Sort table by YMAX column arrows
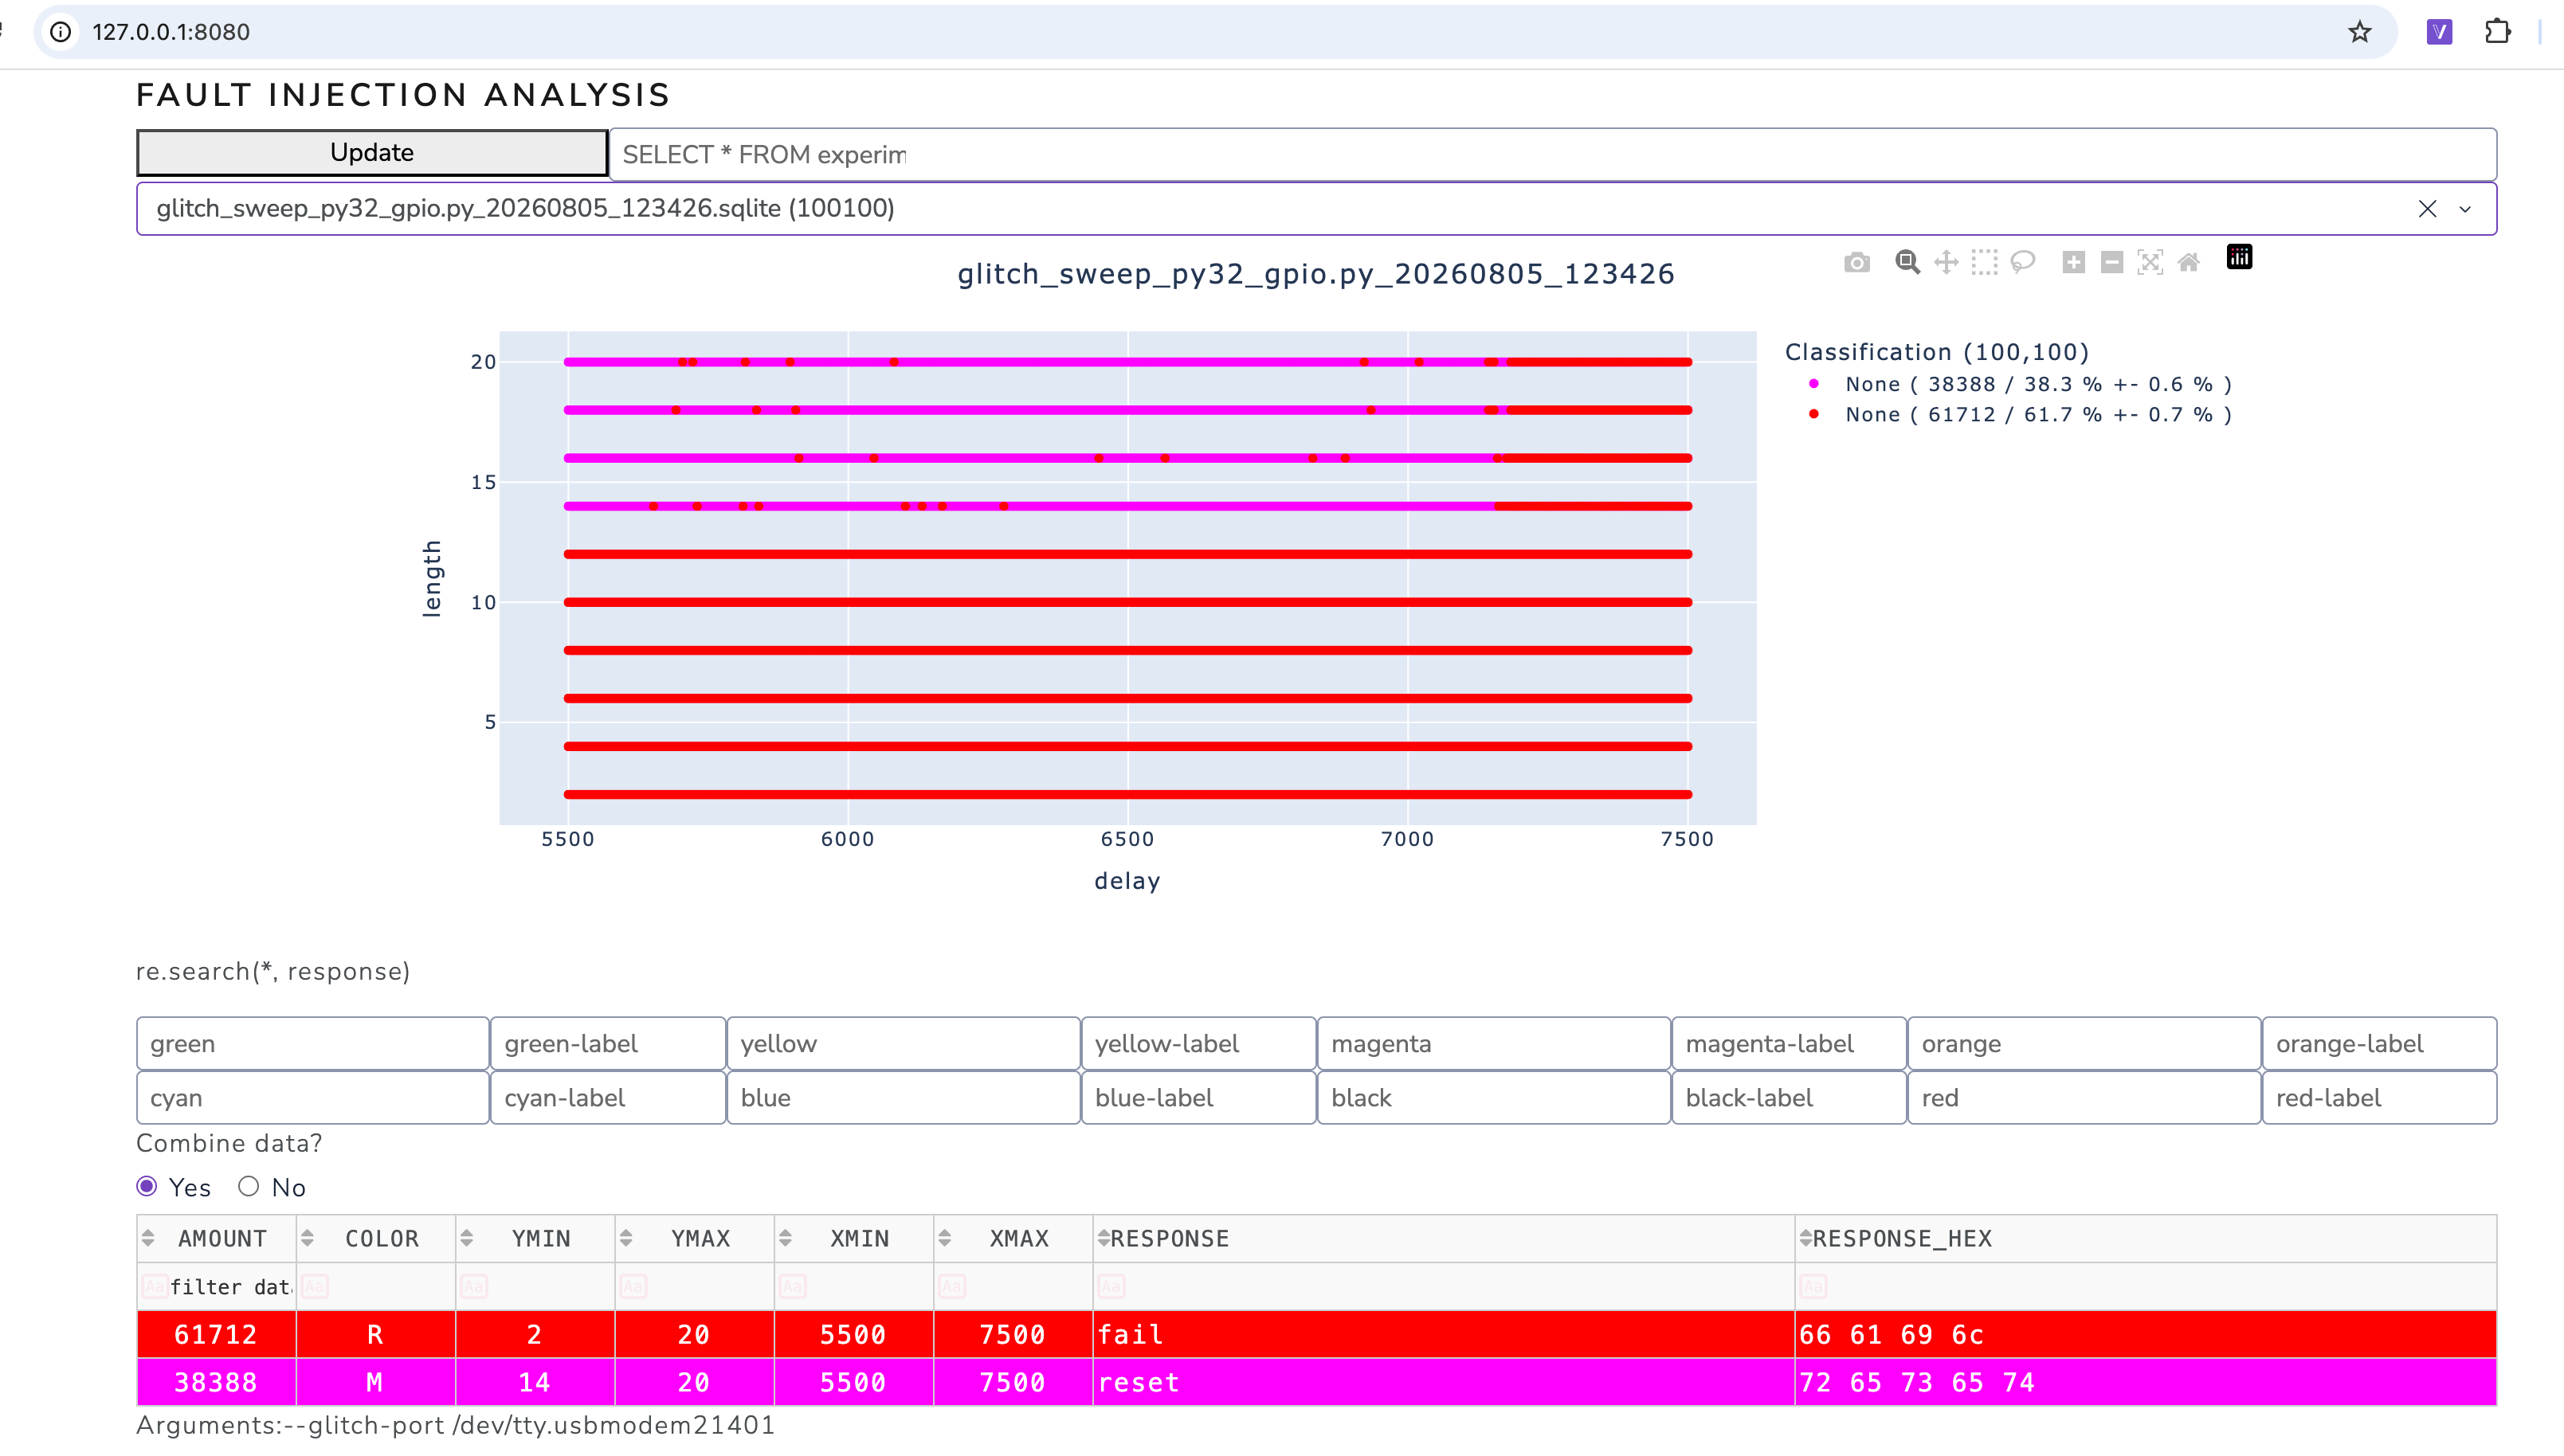This screenshot has width=2564, height=1456. [626, 1238]
